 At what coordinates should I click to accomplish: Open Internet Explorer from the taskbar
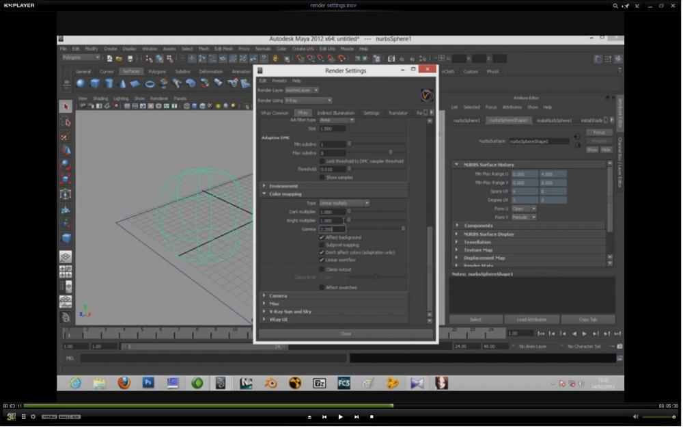(x=75, y=383)
